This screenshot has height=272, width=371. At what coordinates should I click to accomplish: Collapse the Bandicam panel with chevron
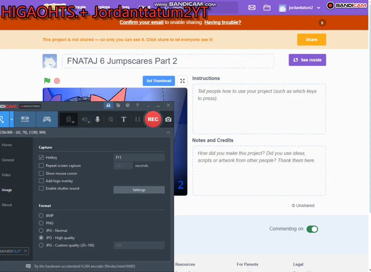[168, 132]
